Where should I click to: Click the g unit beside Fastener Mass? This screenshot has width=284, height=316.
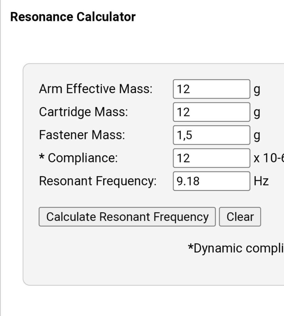point(257,136)
